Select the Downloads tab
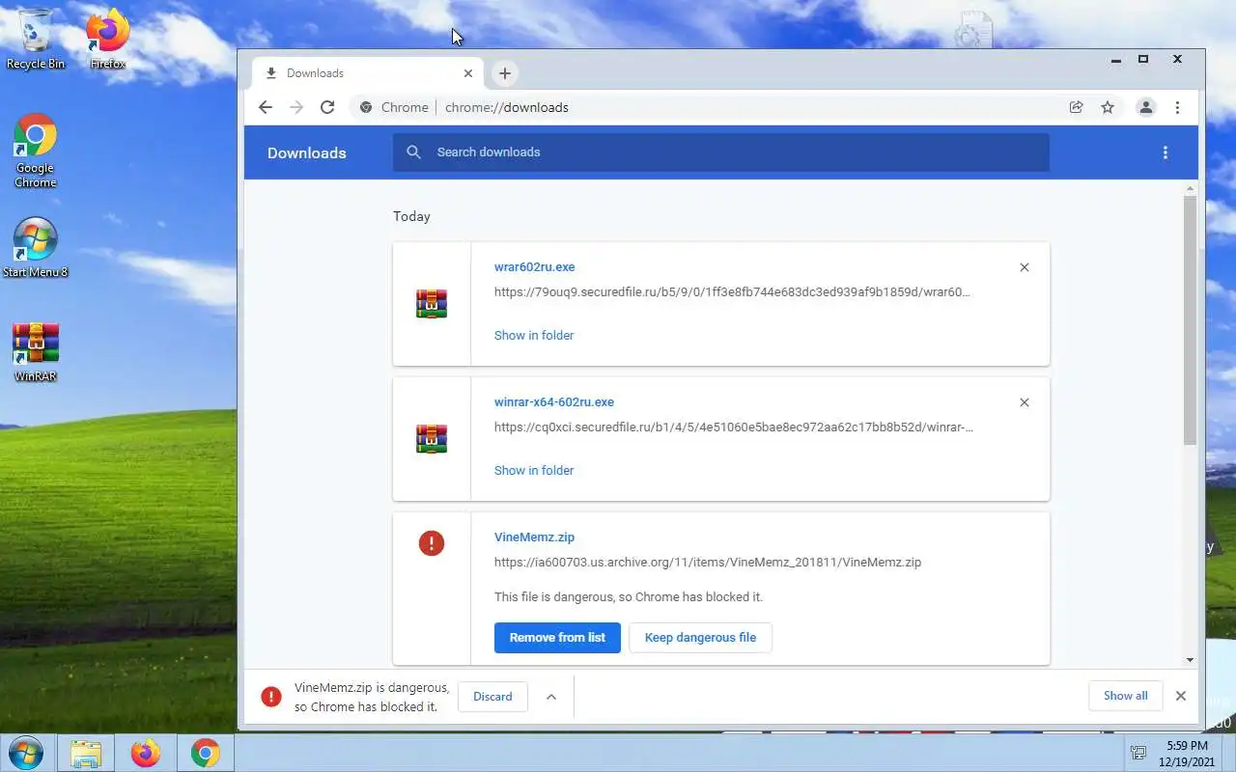The width and height of the screenshot is (1236, 772). (367, 73)
